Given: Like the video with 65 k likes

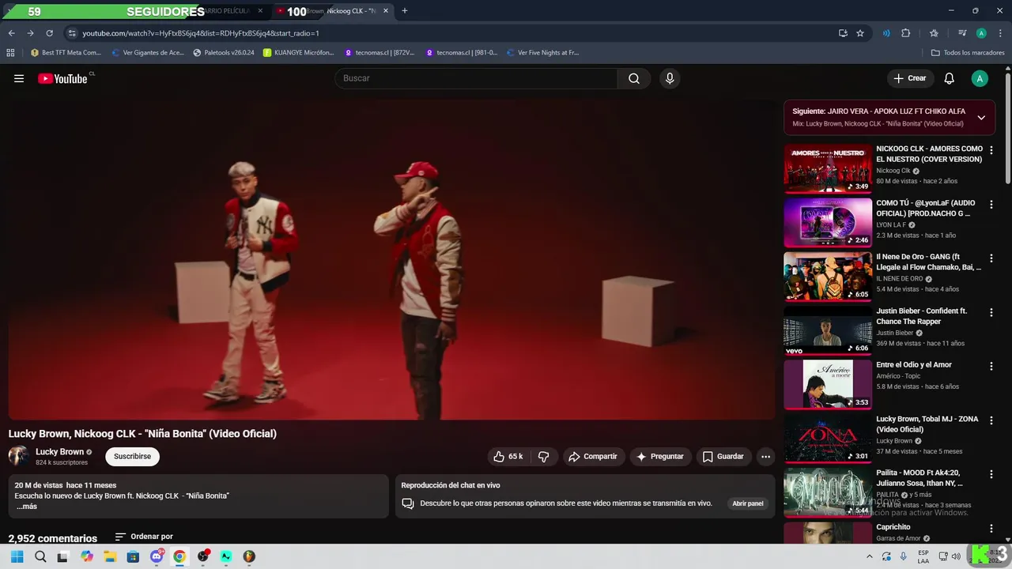Looking at the screenshot, I should (x=508, y=457).
